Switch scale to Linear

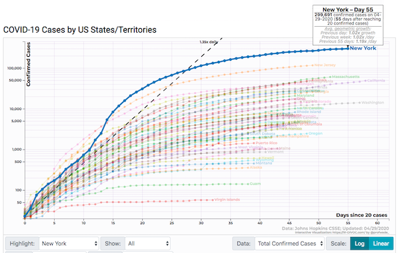click(381, 243)
